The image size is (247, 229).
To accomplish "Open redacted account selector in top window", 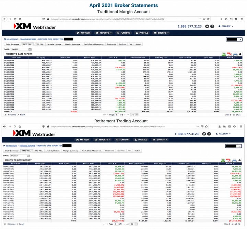I will 234,39.
